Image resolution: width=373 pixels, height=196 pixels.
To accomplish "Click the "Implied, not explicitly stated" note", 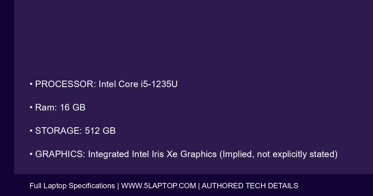I will coord(279,154).
